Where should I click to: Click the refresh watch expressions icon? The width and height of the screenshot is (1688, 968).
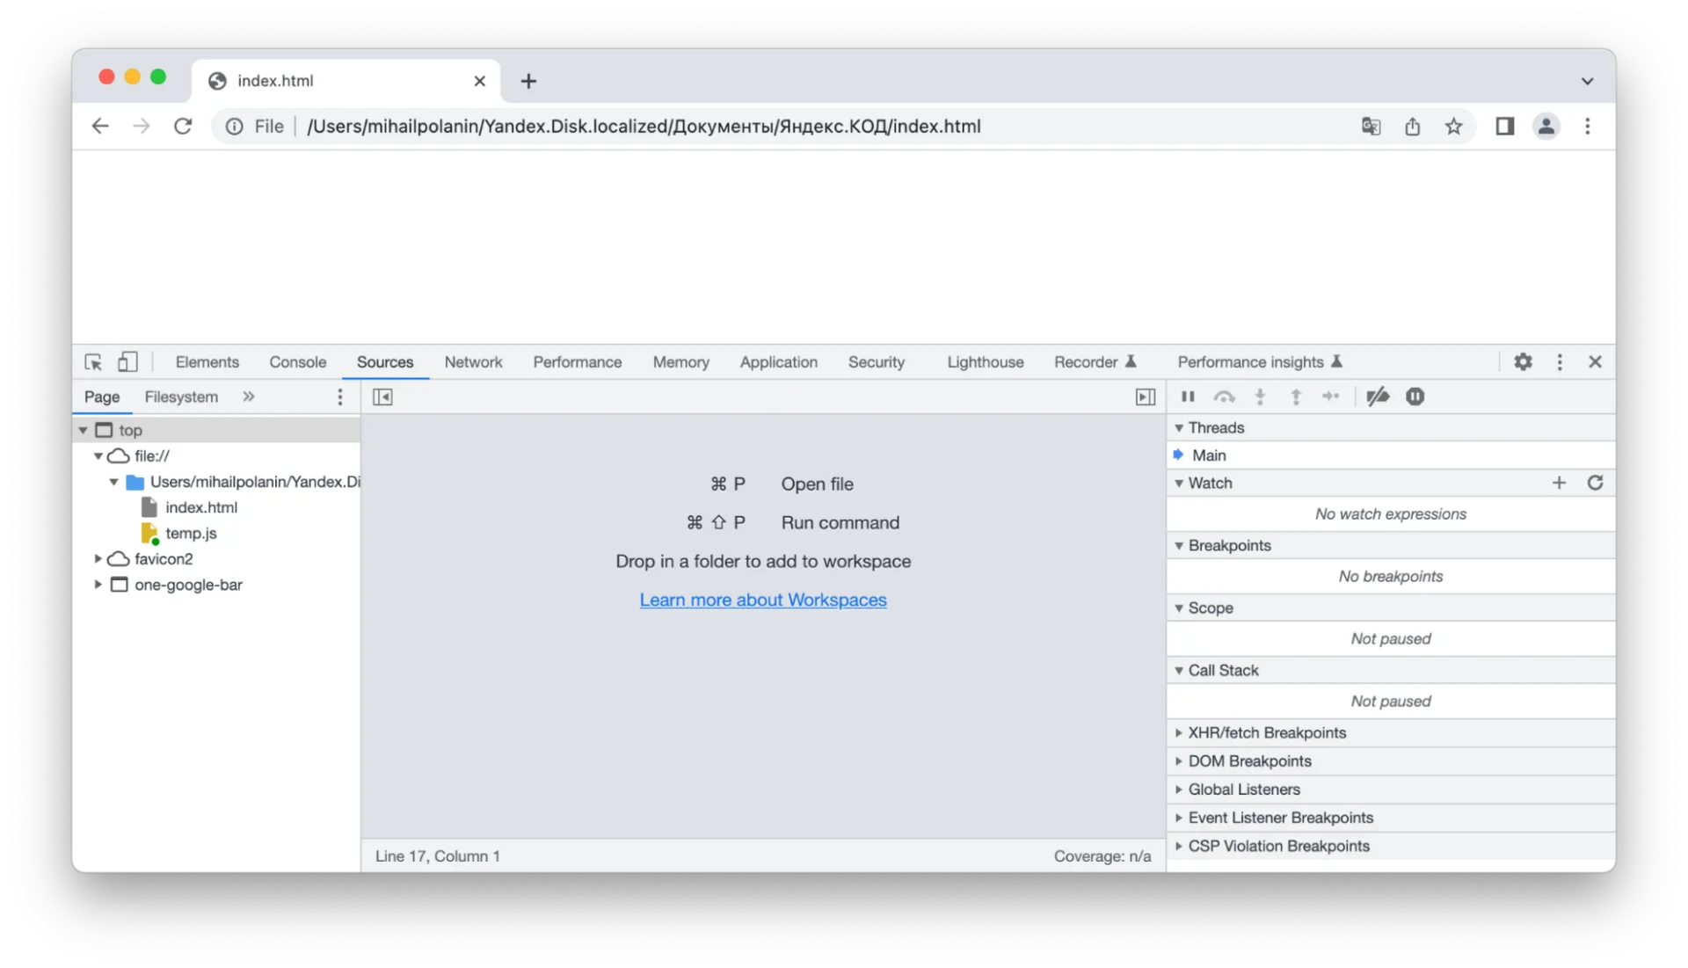click(x=1596, y=483)
